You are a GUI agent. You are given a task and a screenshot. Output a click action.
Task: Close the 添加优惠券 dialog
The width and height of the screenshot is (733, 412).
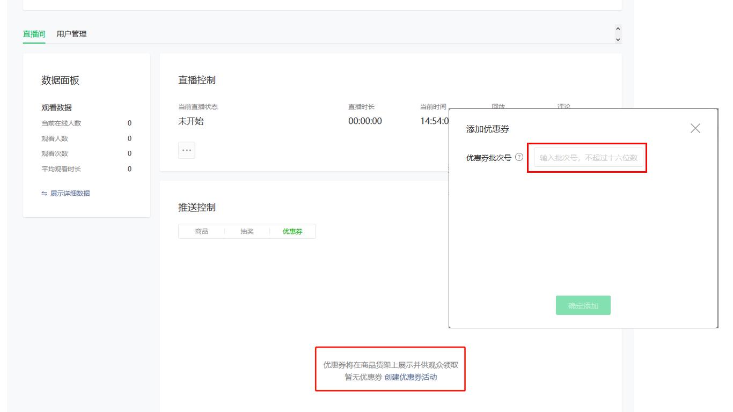pos(695,128)
